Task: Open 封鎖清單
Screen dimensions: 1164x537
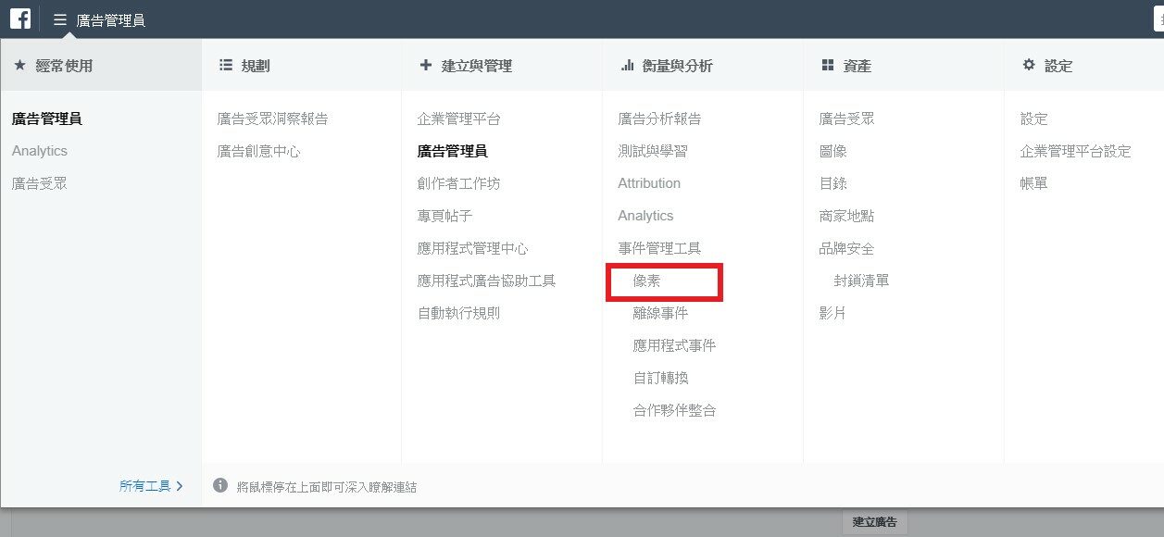Action: tap(862, 281)
